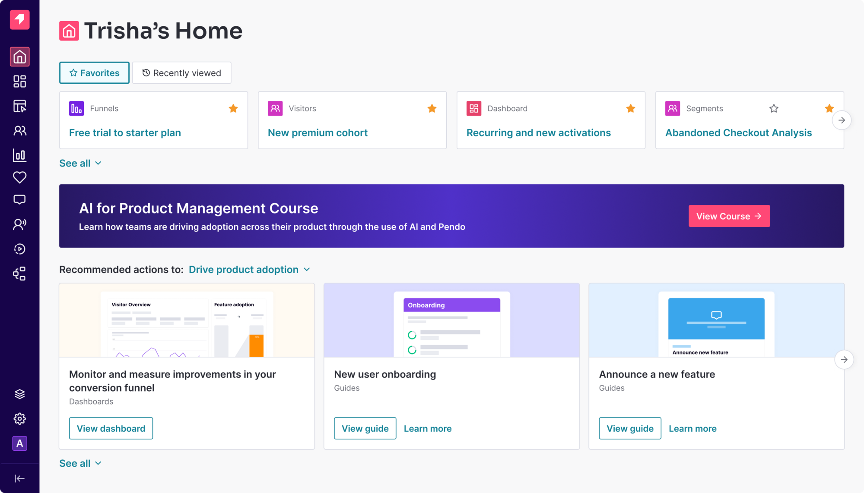864x493 pixels.
Task: Select the Home icon in the sidebar
Action: click(20, 57)
